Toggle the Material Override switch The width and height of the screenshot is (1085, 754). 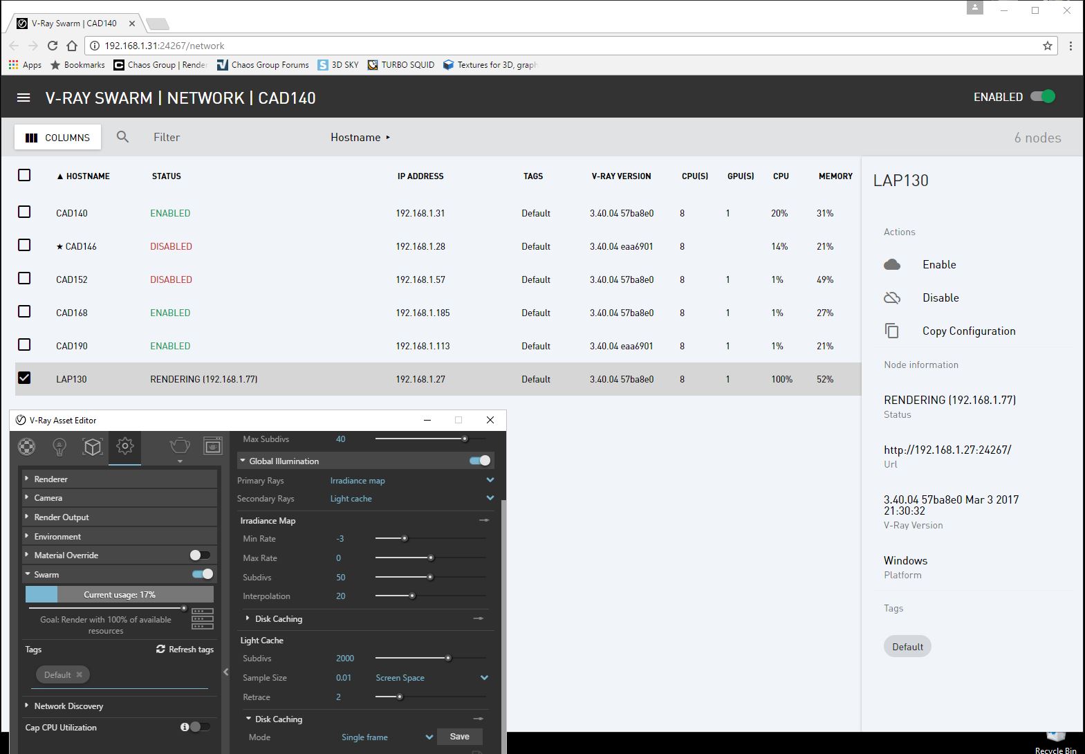[x=200, y=555]
